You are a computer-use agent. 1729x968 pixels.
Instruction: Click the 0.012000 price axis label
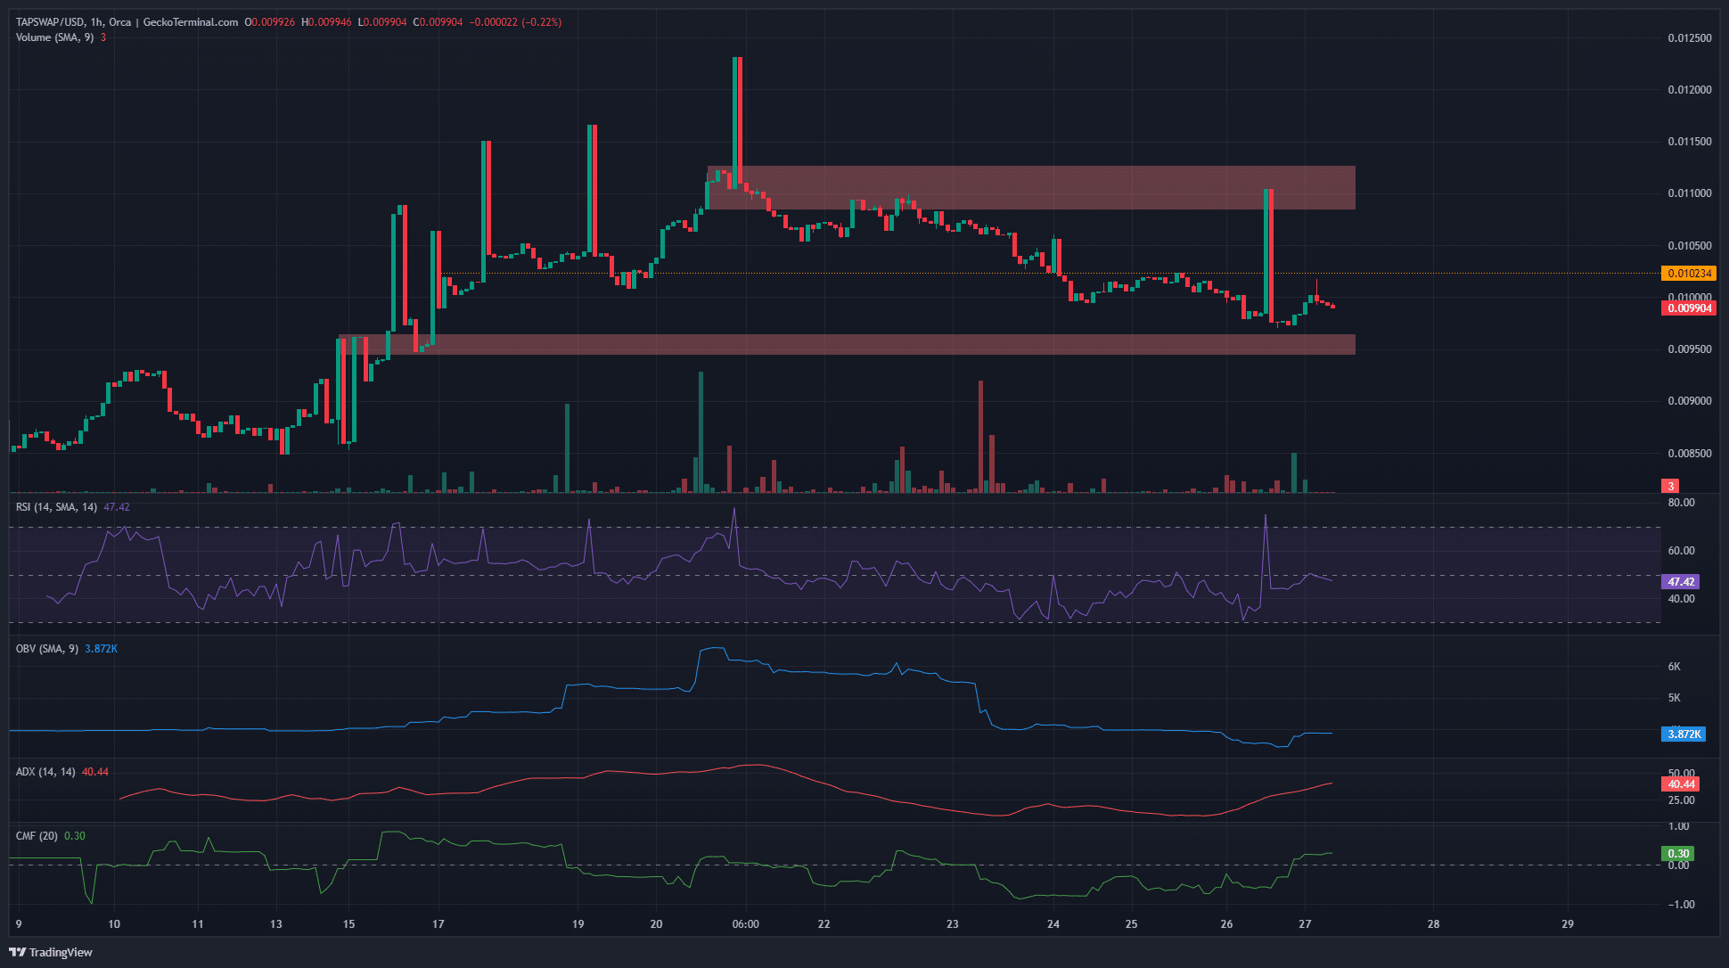pyautogui.click(x=1690, y=90)
